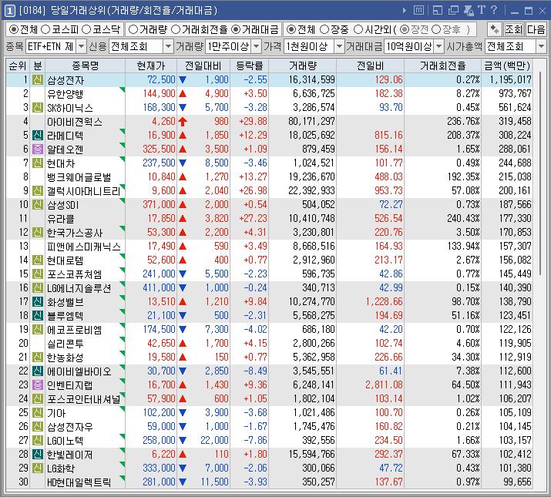Click the teal 신 badge on 한빛레이저 row

[x=38, y=455]
